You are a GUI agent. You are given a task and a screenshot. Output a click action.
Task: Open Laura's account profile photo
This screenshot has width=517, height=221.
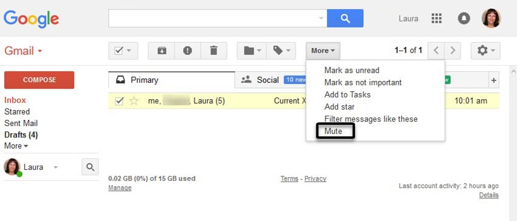click(x=491, y=18)
